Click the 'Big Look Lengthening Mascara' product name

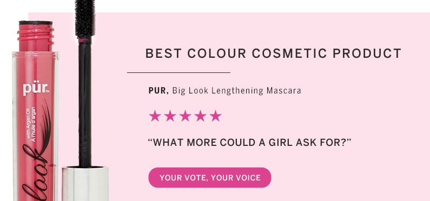coord(237,91)
